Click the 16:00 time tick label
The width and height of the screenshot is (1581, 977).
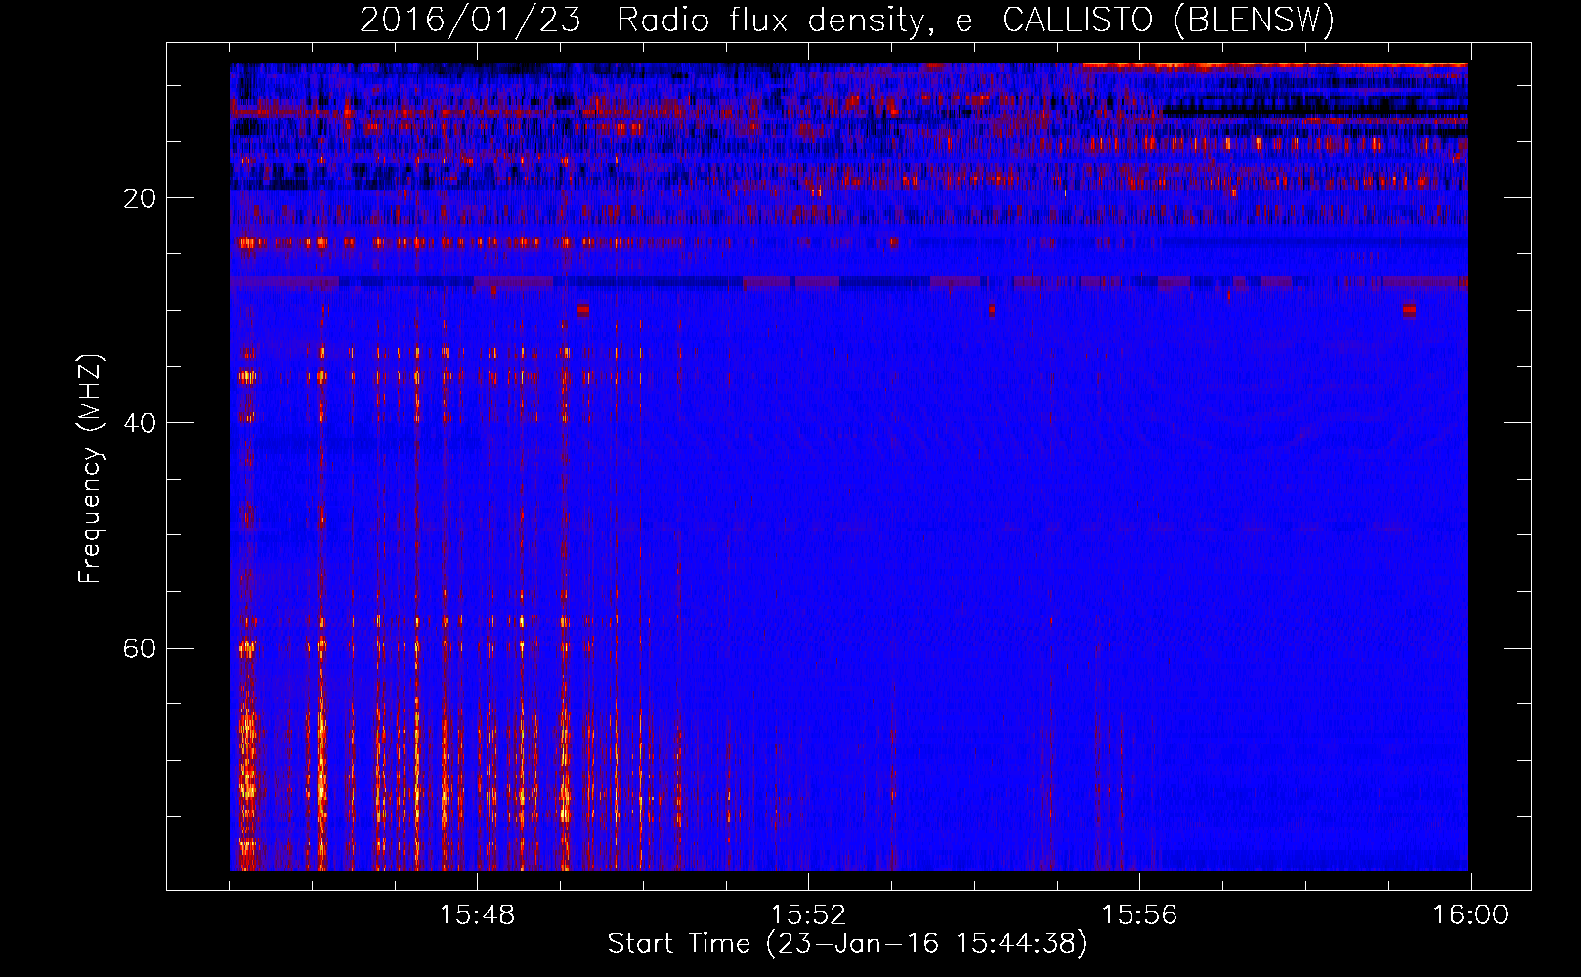[x=1471, y=915]
